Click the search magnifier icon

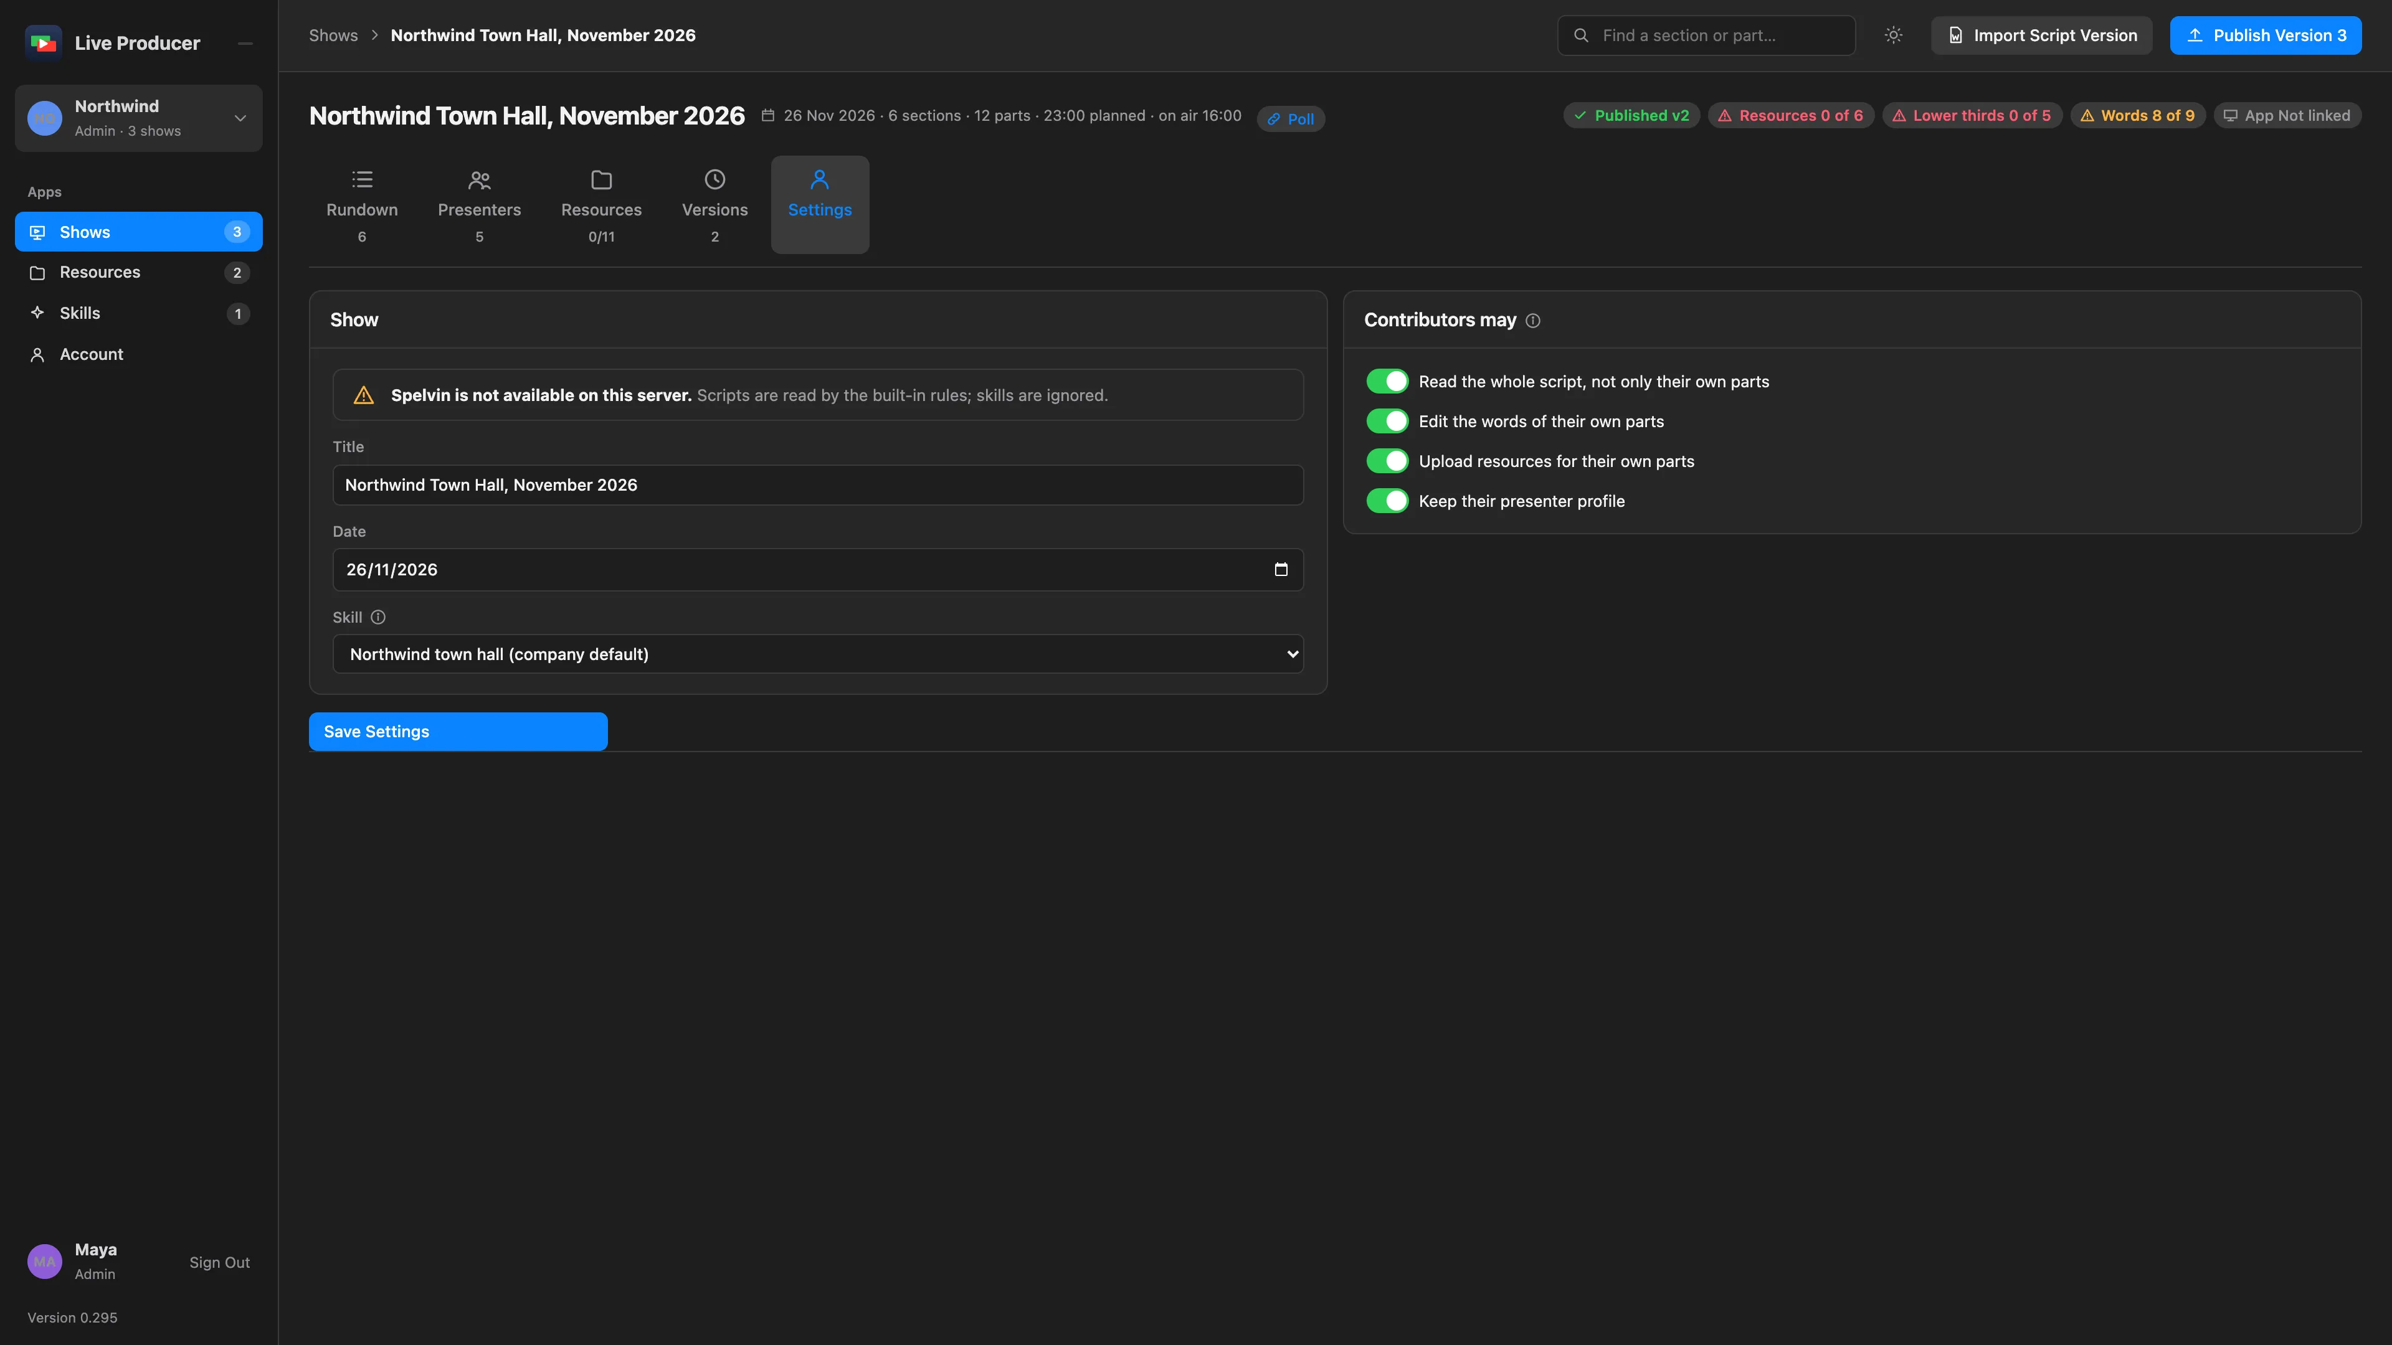pos(1580,35)
